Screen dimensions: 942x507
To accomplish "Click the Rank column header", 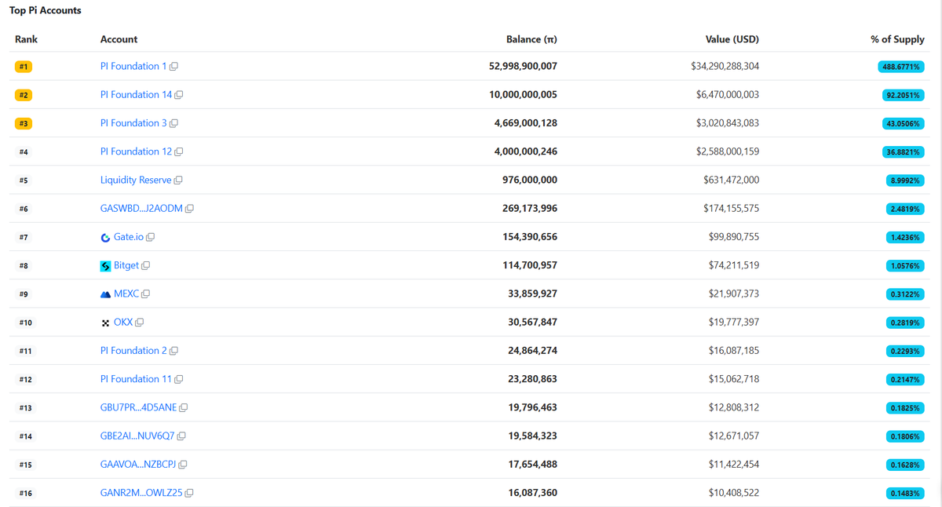I will [26, 39].
